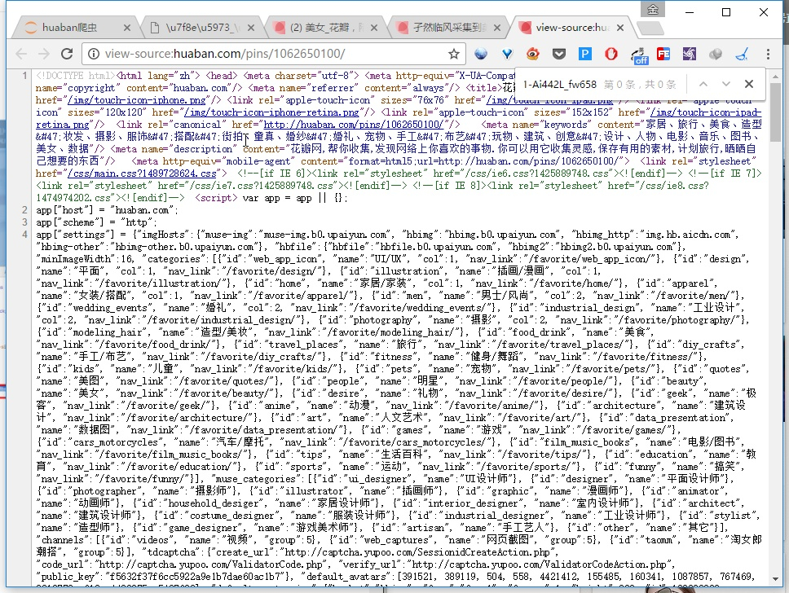Open the Pocket extension icon

click(x=558, y=55)
